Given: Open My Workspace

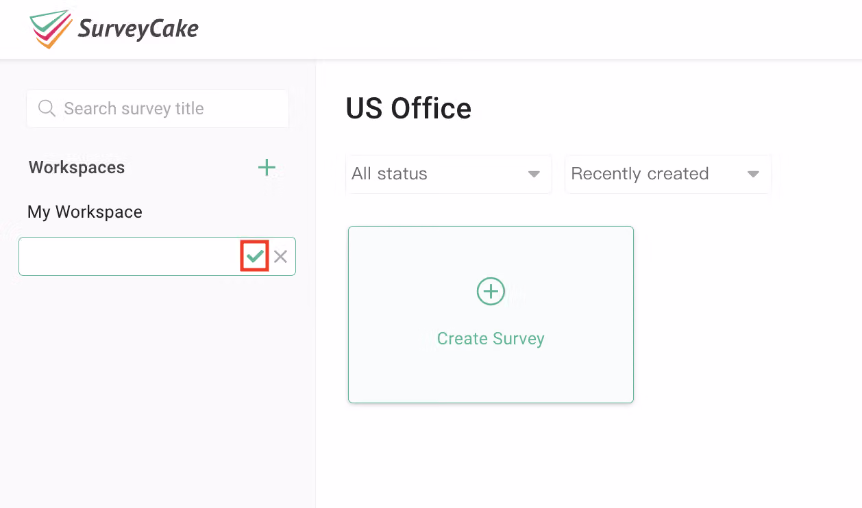Looking at the screenshot, I should click(85, 212).
